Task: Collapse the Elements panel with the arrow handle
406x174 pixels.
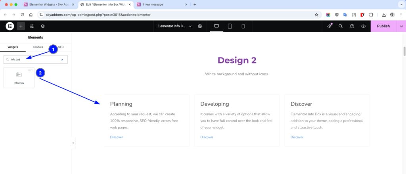Action: coord(73,143)
